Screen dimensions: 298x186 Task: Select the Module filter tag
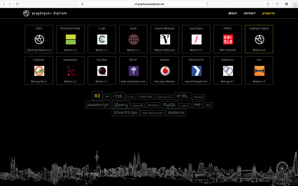point(153,105)
